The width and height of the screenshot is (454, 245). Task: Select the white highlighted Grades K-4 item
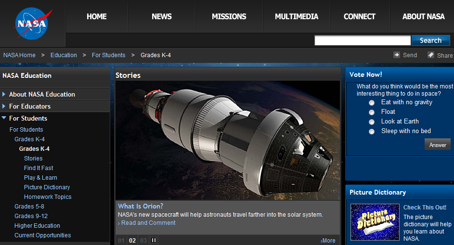34,148
